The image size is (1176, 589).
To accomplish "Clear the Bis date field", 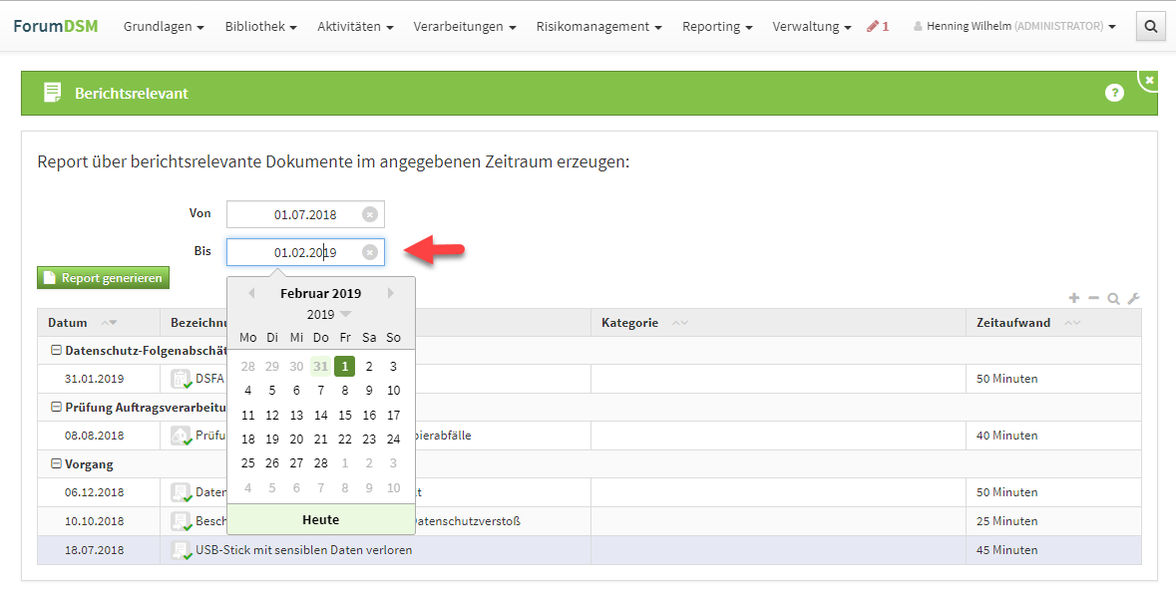I will click(x=369, y=253).
